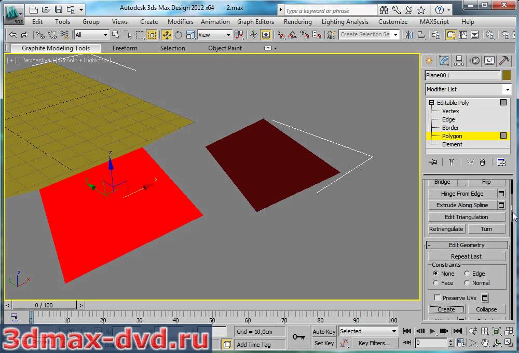Toggle the Auto Key button
519x353 pixels.
point(324,332)
